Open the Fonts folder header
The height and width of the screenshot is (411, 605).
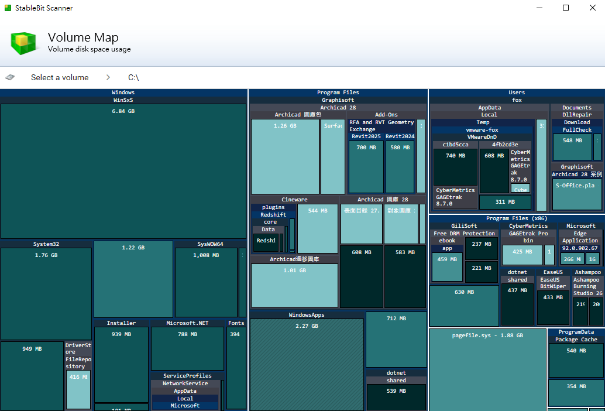tap(236, 323)
